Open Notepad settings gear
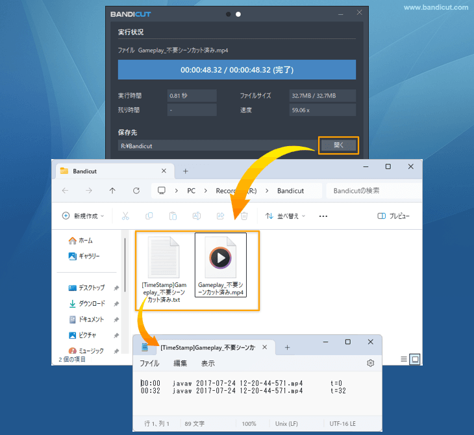This screenshot has width=474, height=435. [370, 363]
